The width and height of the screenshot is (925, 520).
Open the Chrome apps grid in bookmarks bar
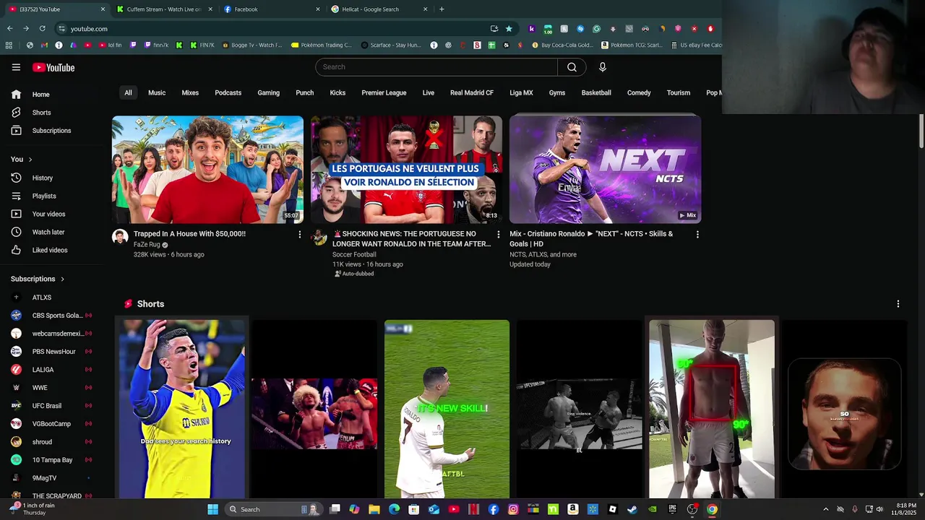pyautogui.click(x=9, y=45)
